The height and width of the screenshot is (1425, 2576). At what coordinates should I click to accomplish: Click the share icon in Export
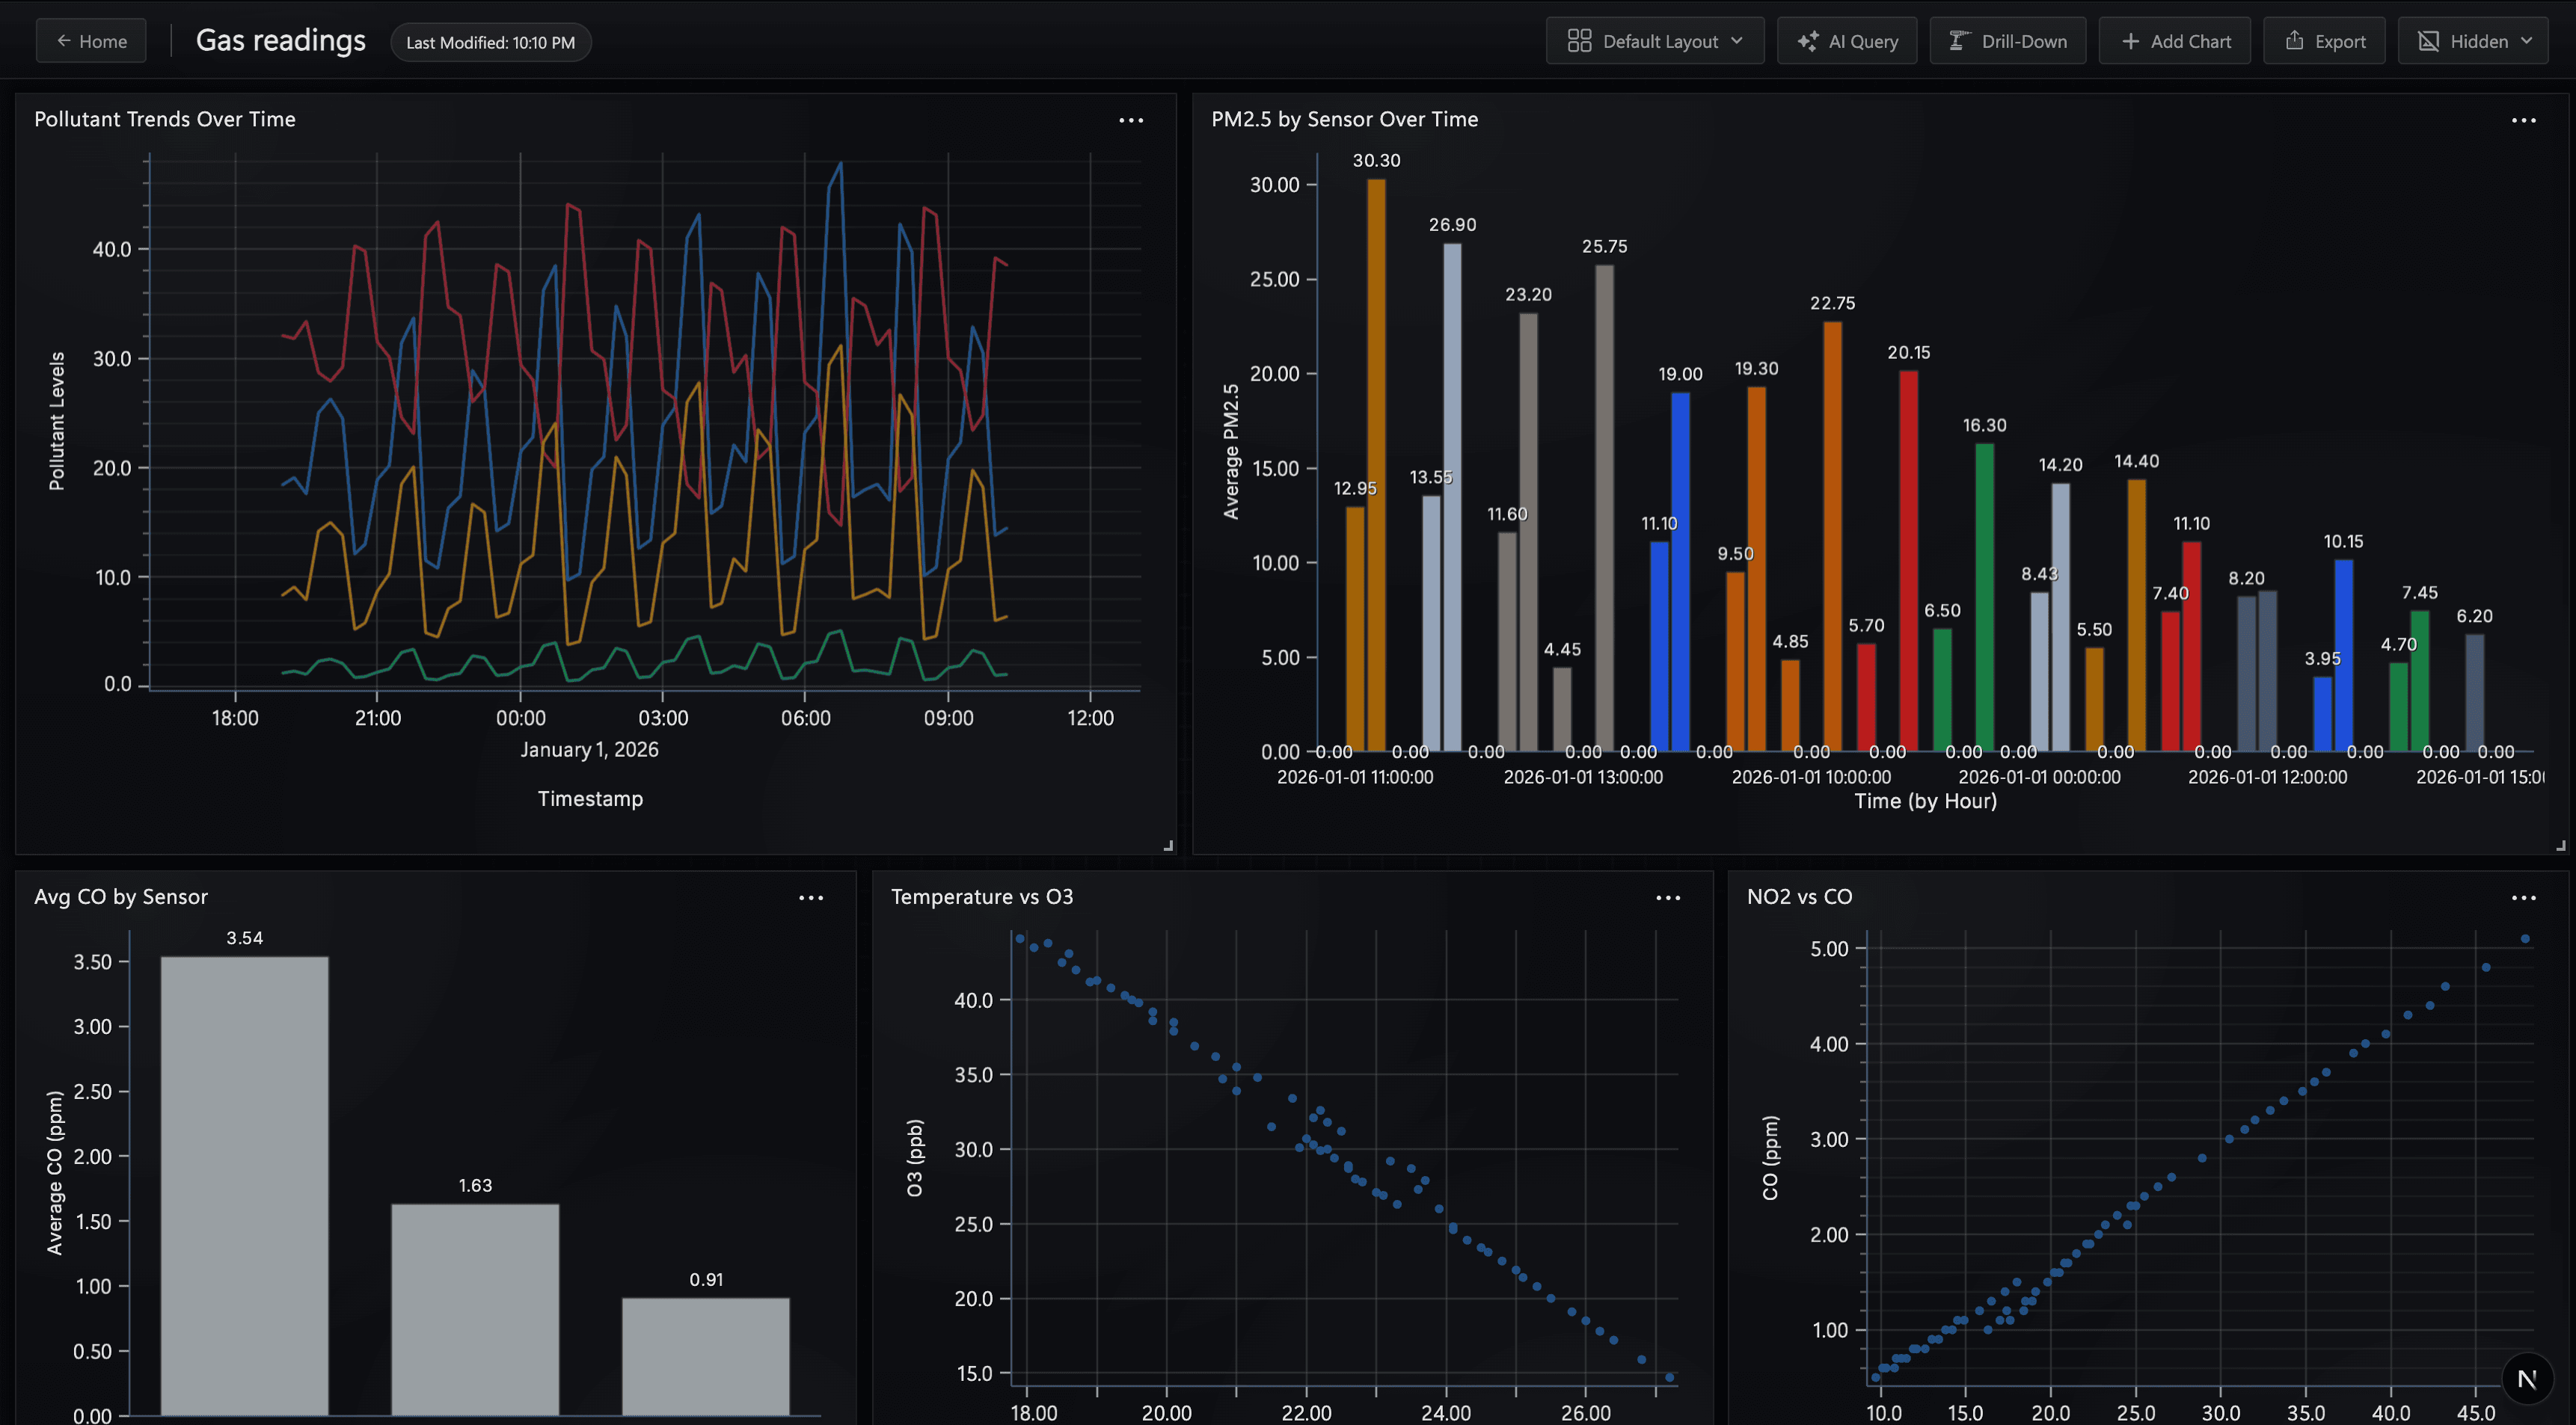click(x=2295, y=40)
